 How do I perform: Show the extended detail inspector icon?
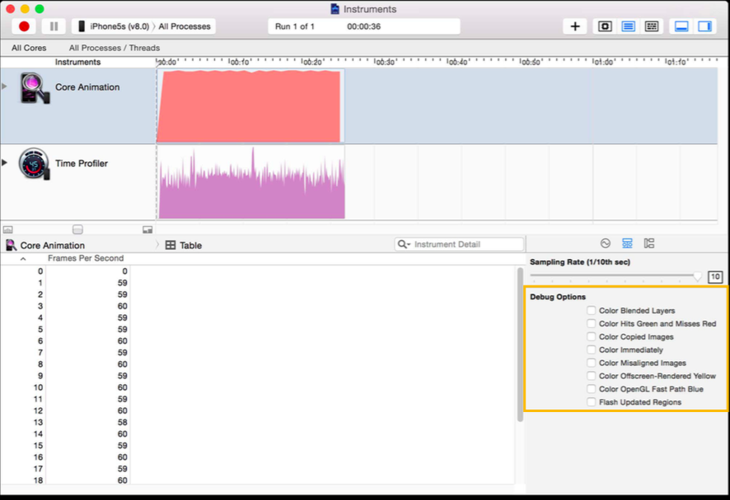[649, 243]
